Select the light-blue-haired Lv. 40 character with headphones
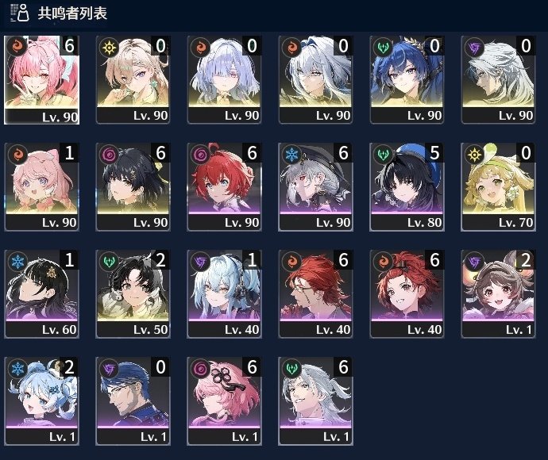Viewport: 548px width, 460px height. (x=224, y=294)
